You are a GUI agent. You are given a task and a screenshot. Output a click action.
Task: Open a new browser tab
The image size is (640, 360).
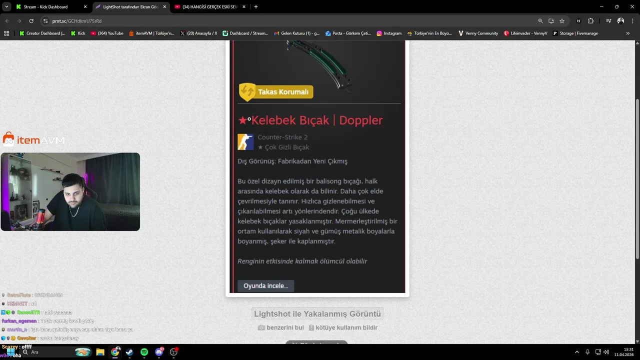tap(256, 7)
